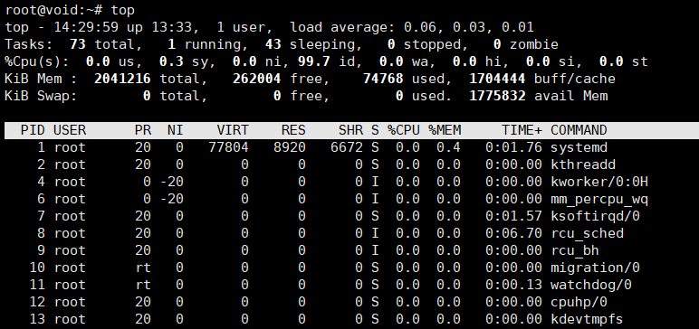The height and width of the screenshot is (329, 699).
Task: Click systemd's VIRT value 77804
Action: coord(229,147)
